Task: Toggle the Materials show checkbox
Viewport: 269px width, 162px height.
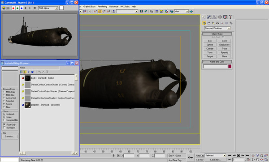Action: point(4,114)
